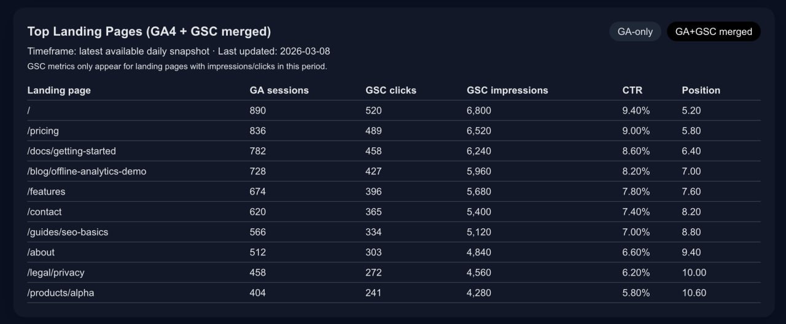Viewport: 786px width, 324px height.
Task: Open the /products/alpha landing page row
Action: (x=60, y=293)
